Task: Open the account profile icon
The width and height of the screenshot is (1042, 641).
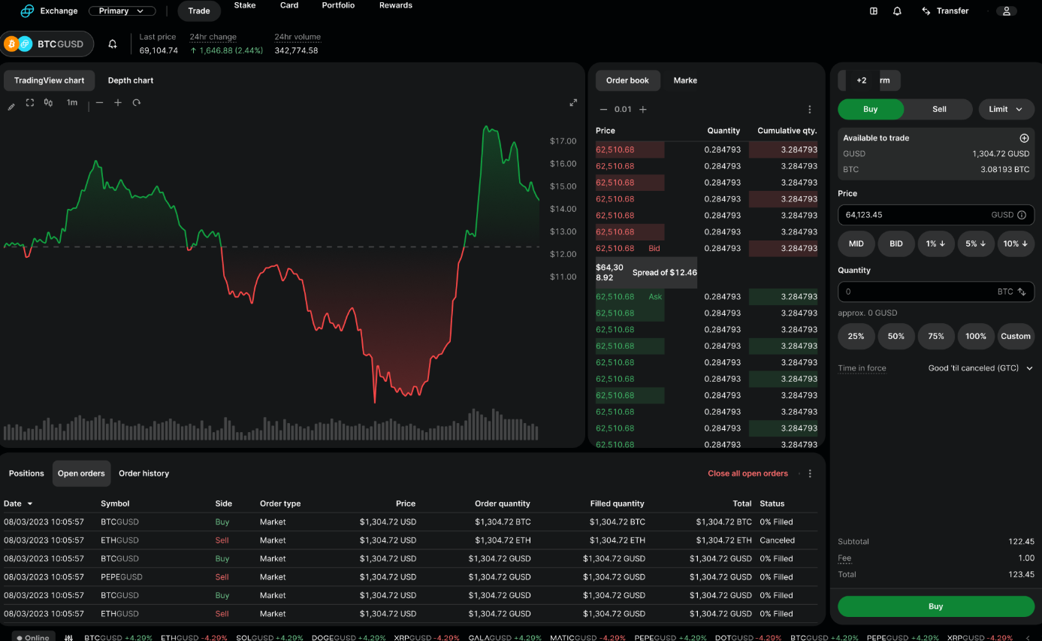Action: click(x=1006, y=11)
